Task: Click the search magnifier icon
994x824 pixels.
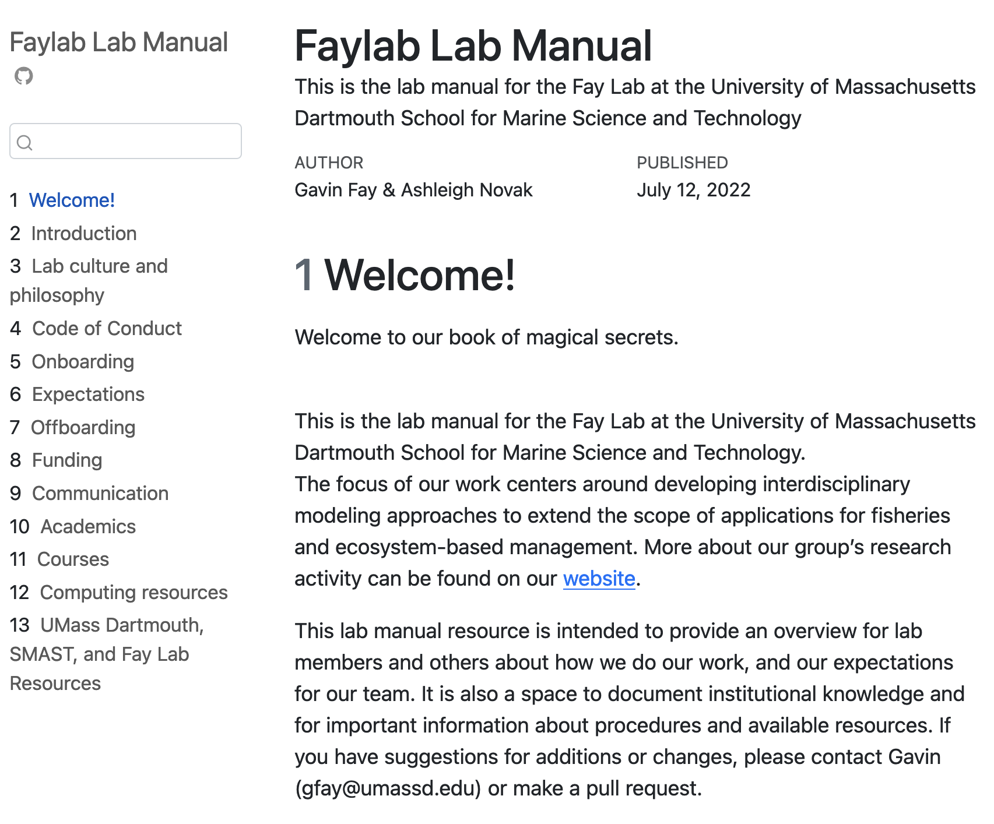Action: click(x=24, y=142)
